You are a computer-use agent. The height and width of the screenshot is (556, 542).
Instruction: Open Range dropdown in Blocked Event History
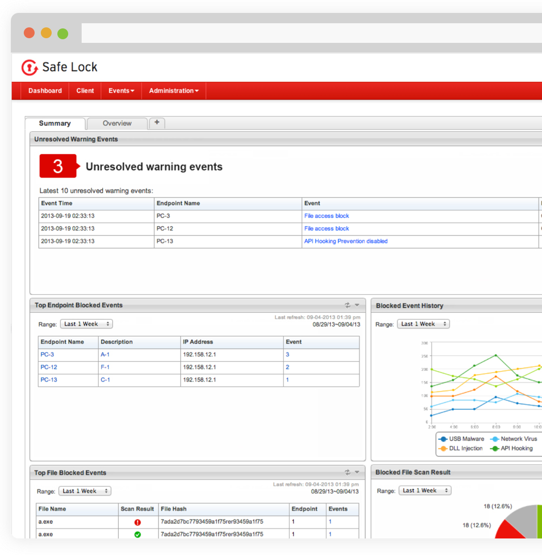coord(424,324)
